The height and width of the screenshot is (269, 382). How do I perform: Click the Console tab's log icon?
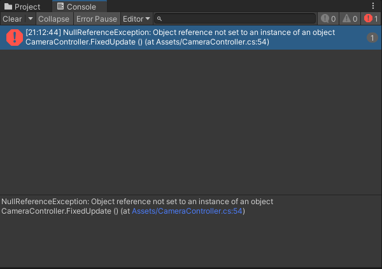point(60,6)
